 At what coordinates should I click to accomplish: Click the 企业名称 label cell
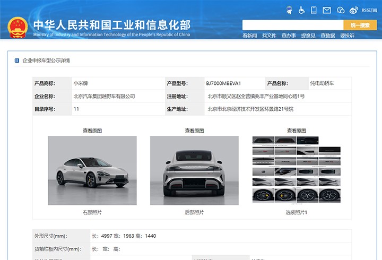point(52,96)
